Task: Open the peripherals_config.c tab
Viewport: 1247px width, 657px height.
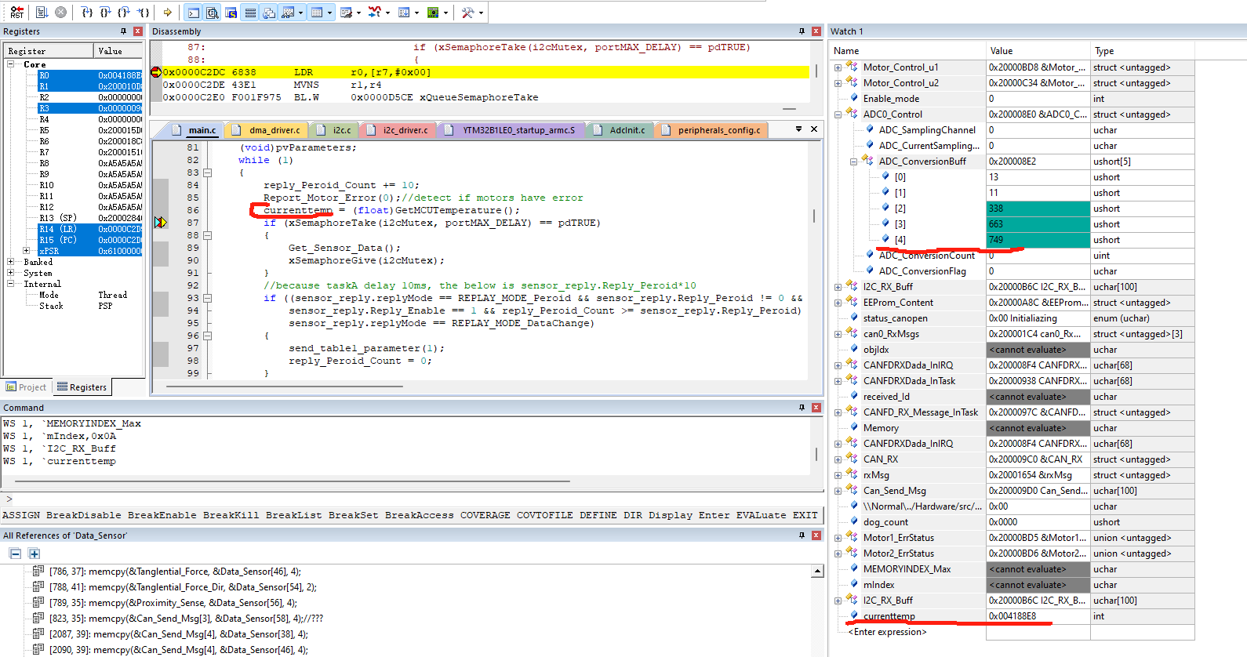Action: pos(712,130)
